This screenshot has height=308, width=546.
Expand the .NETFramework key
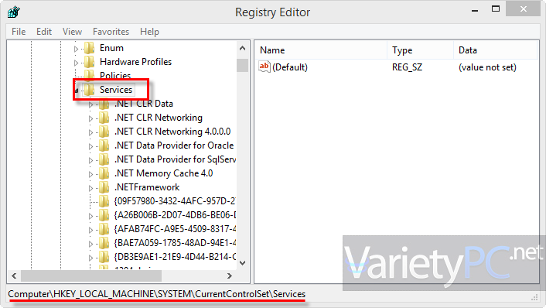point(90,189)
